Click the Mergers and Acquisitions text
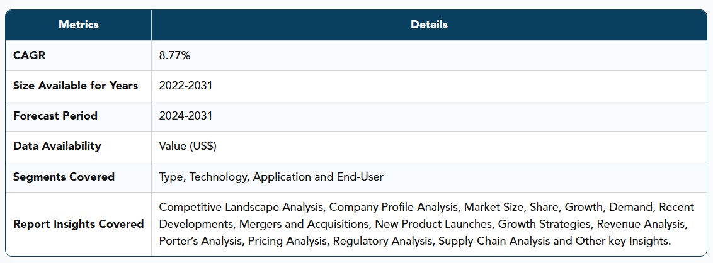This screenshot has height=263, width=713. [x=304, y=224]
